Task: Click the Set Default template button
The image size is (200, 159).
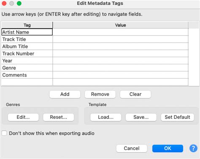Action: [177, 117]
